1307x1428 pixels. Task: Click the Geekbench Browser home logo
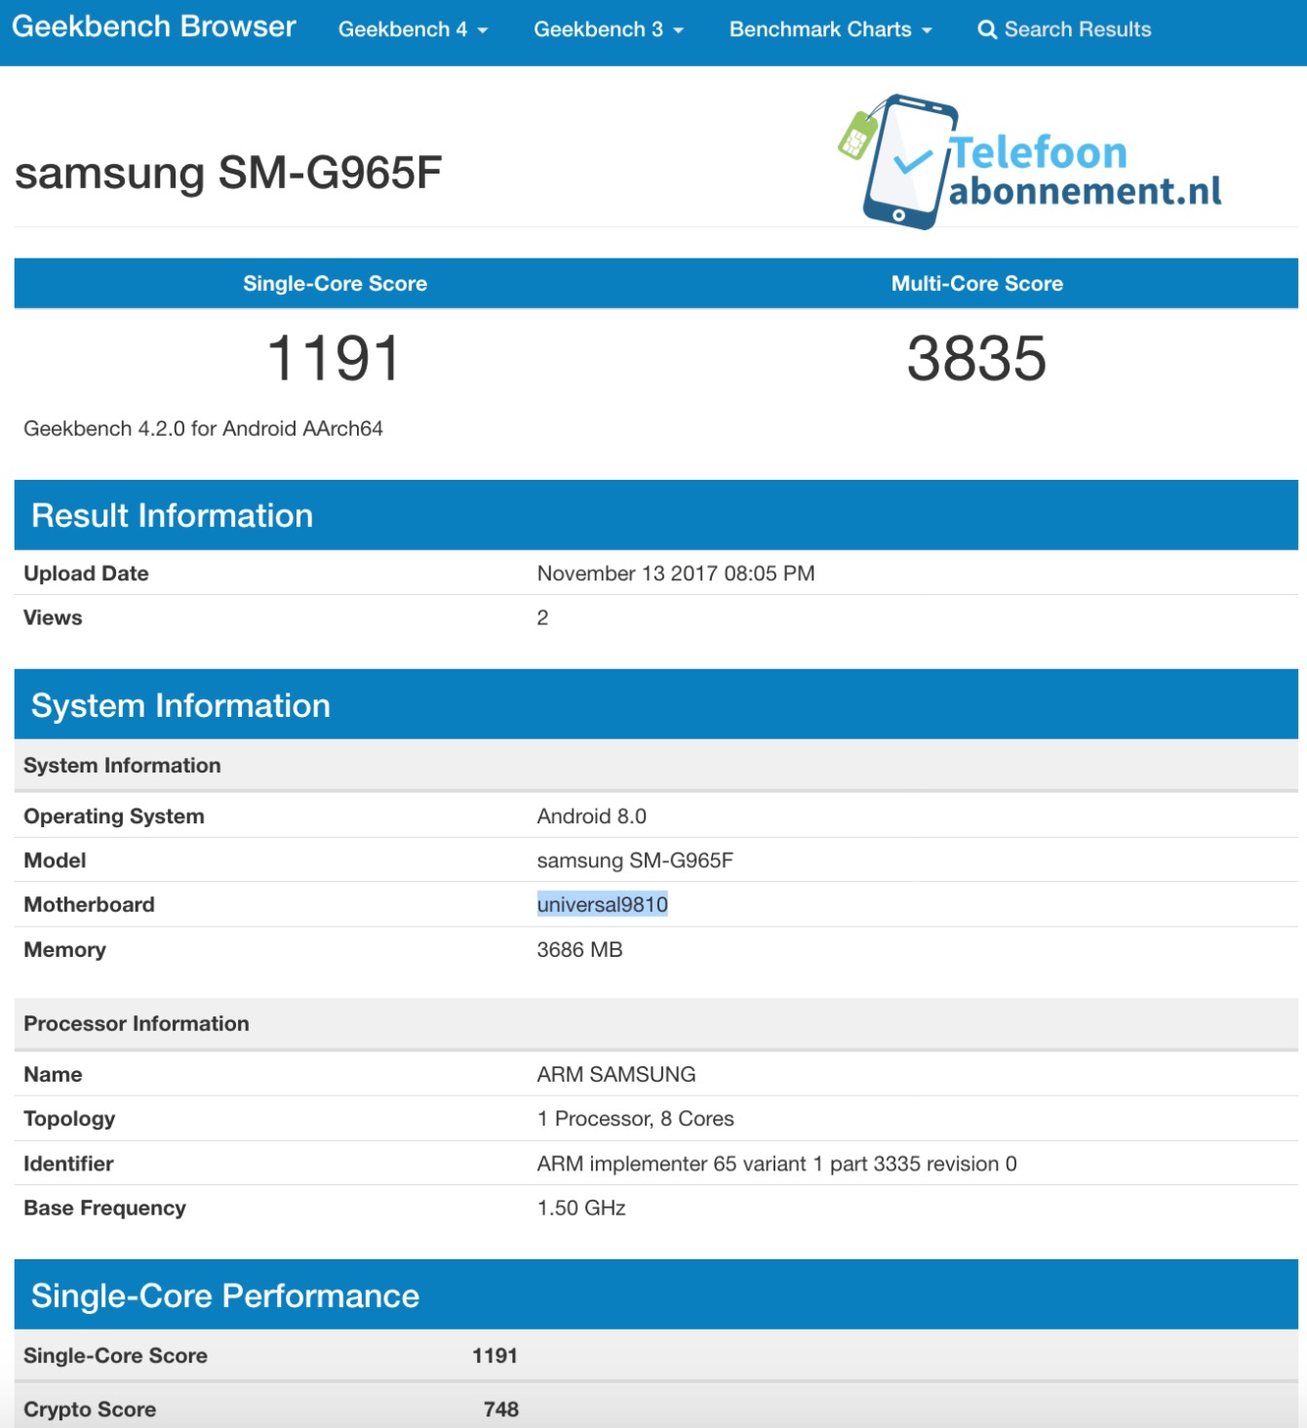153,27
